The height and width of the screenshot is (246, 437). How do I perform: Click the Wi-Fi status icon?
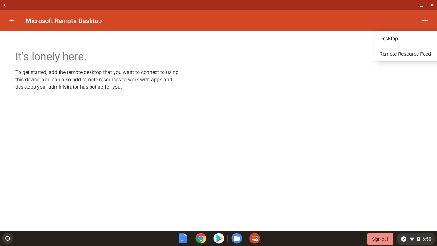[412, 239]
